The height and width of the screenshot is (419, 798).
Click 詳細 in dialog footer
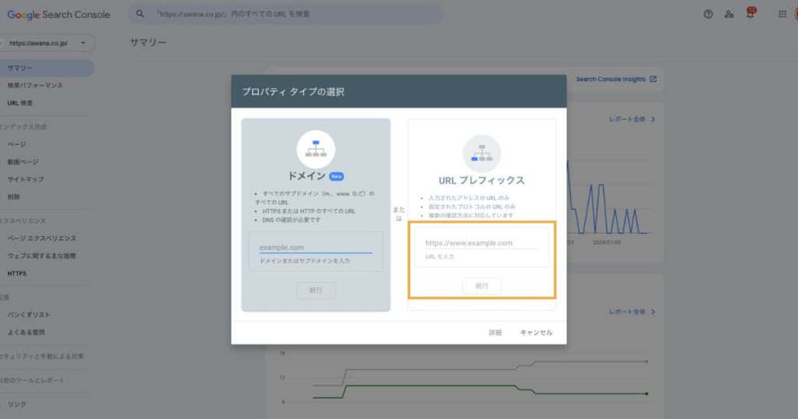(x=495, y=333)
